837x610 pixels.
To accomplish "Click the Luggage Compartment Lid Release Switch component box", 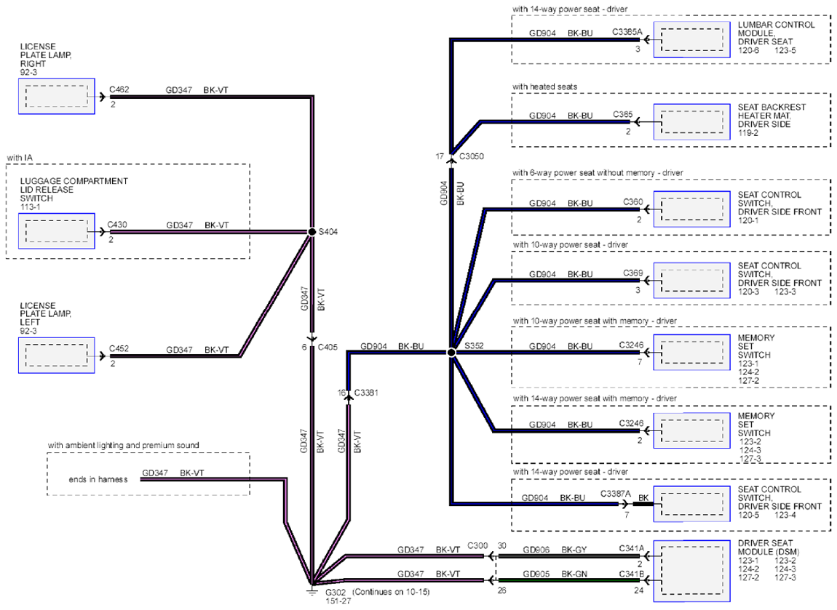I will (57, 231).
